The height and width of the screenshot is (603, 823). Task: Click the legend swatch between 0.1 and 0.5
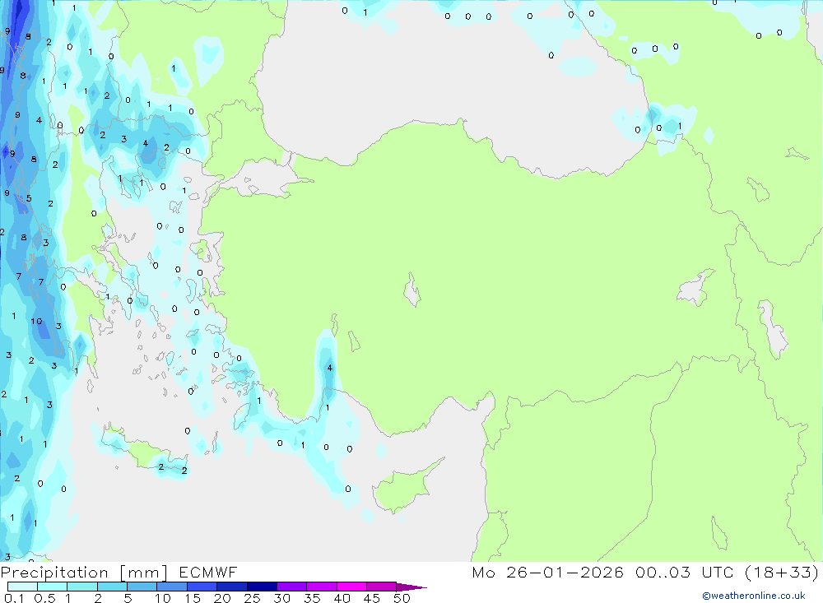[22, 587]
